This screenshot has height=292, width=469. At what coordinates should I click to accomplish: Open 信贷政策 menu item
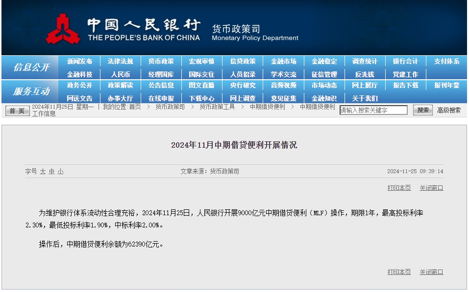[243, 61]
